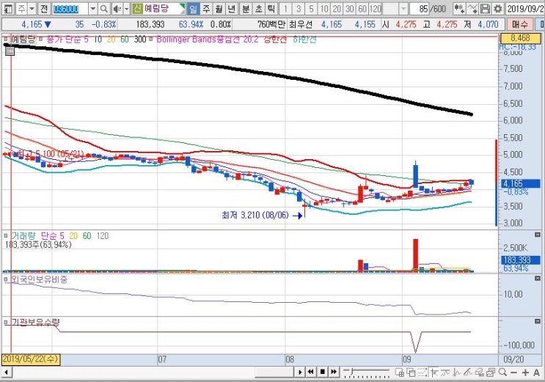Click the save diskette icon
The width and height of the screenshot is (545, 382).
point(485,9)
